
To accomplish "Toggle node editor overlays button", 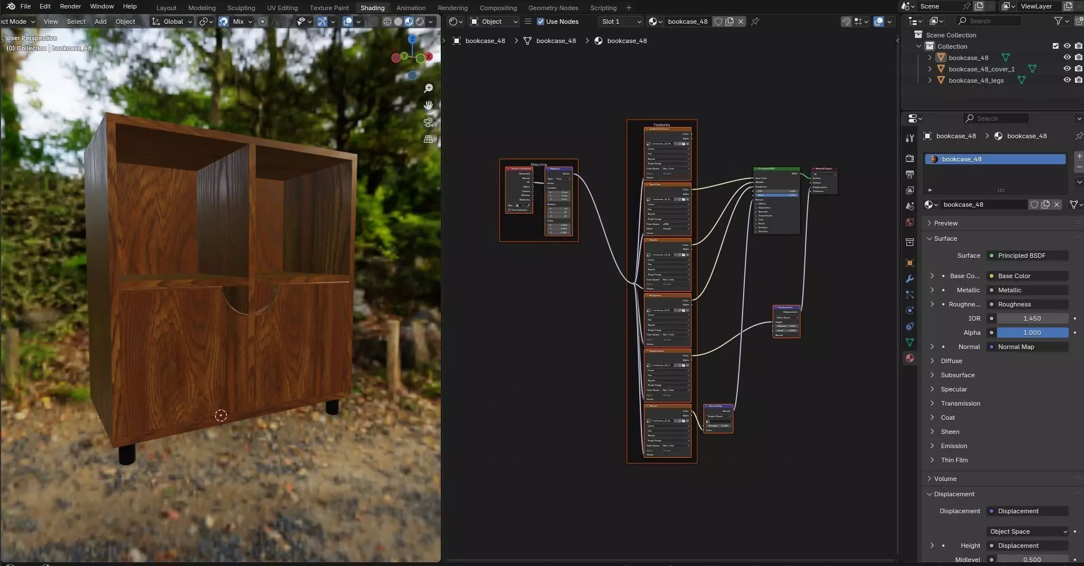I will pos(879,22).
